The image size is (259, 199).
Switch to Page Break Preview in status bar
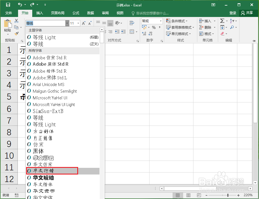(x=199, y=195)
